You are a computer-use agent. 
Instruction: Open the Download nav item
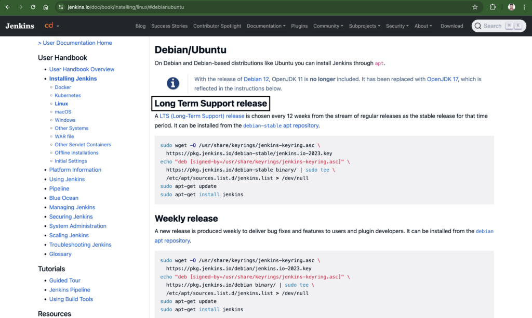[x=451, y=26]
